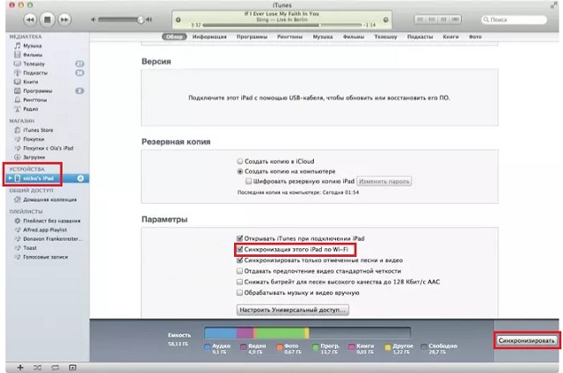Click the song progress bar

click(281, 26)
